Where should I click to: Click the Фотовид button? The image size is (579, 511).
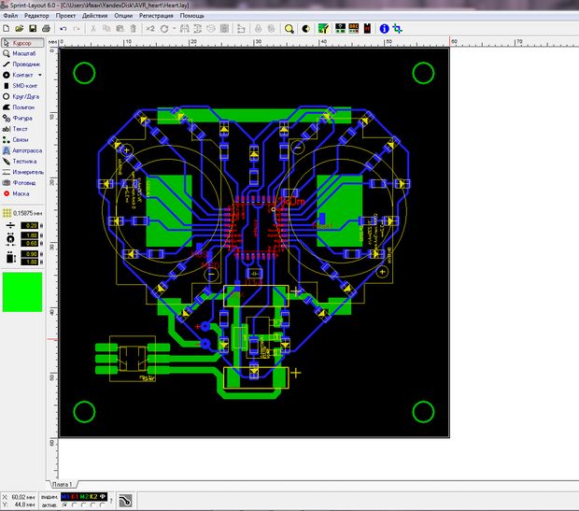tap(22, 182)
